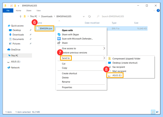Expand the Send to submenu arrow
163x117 pixels.
pyautogui.click(x=104, y=58)
